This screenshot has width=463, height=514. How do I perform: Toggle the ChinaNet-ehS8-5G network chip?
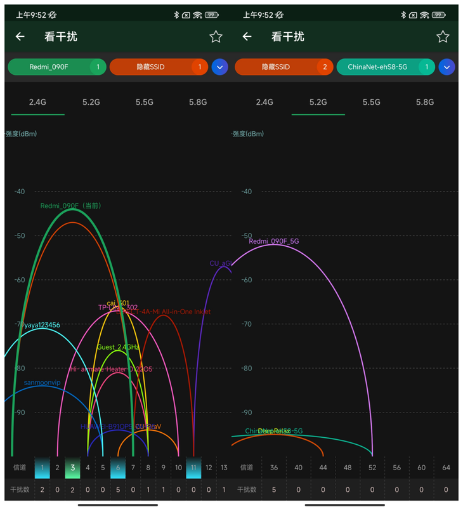pos(386,67)
